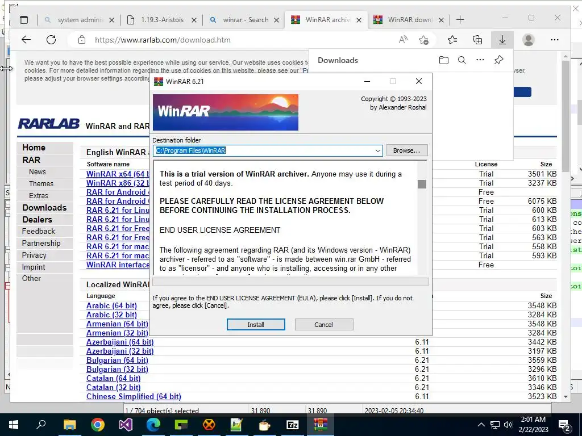Open Themes in the sidebar
The width and height of the screenshot is (582, 436).
pyautogui.click(x=41, y=184)
